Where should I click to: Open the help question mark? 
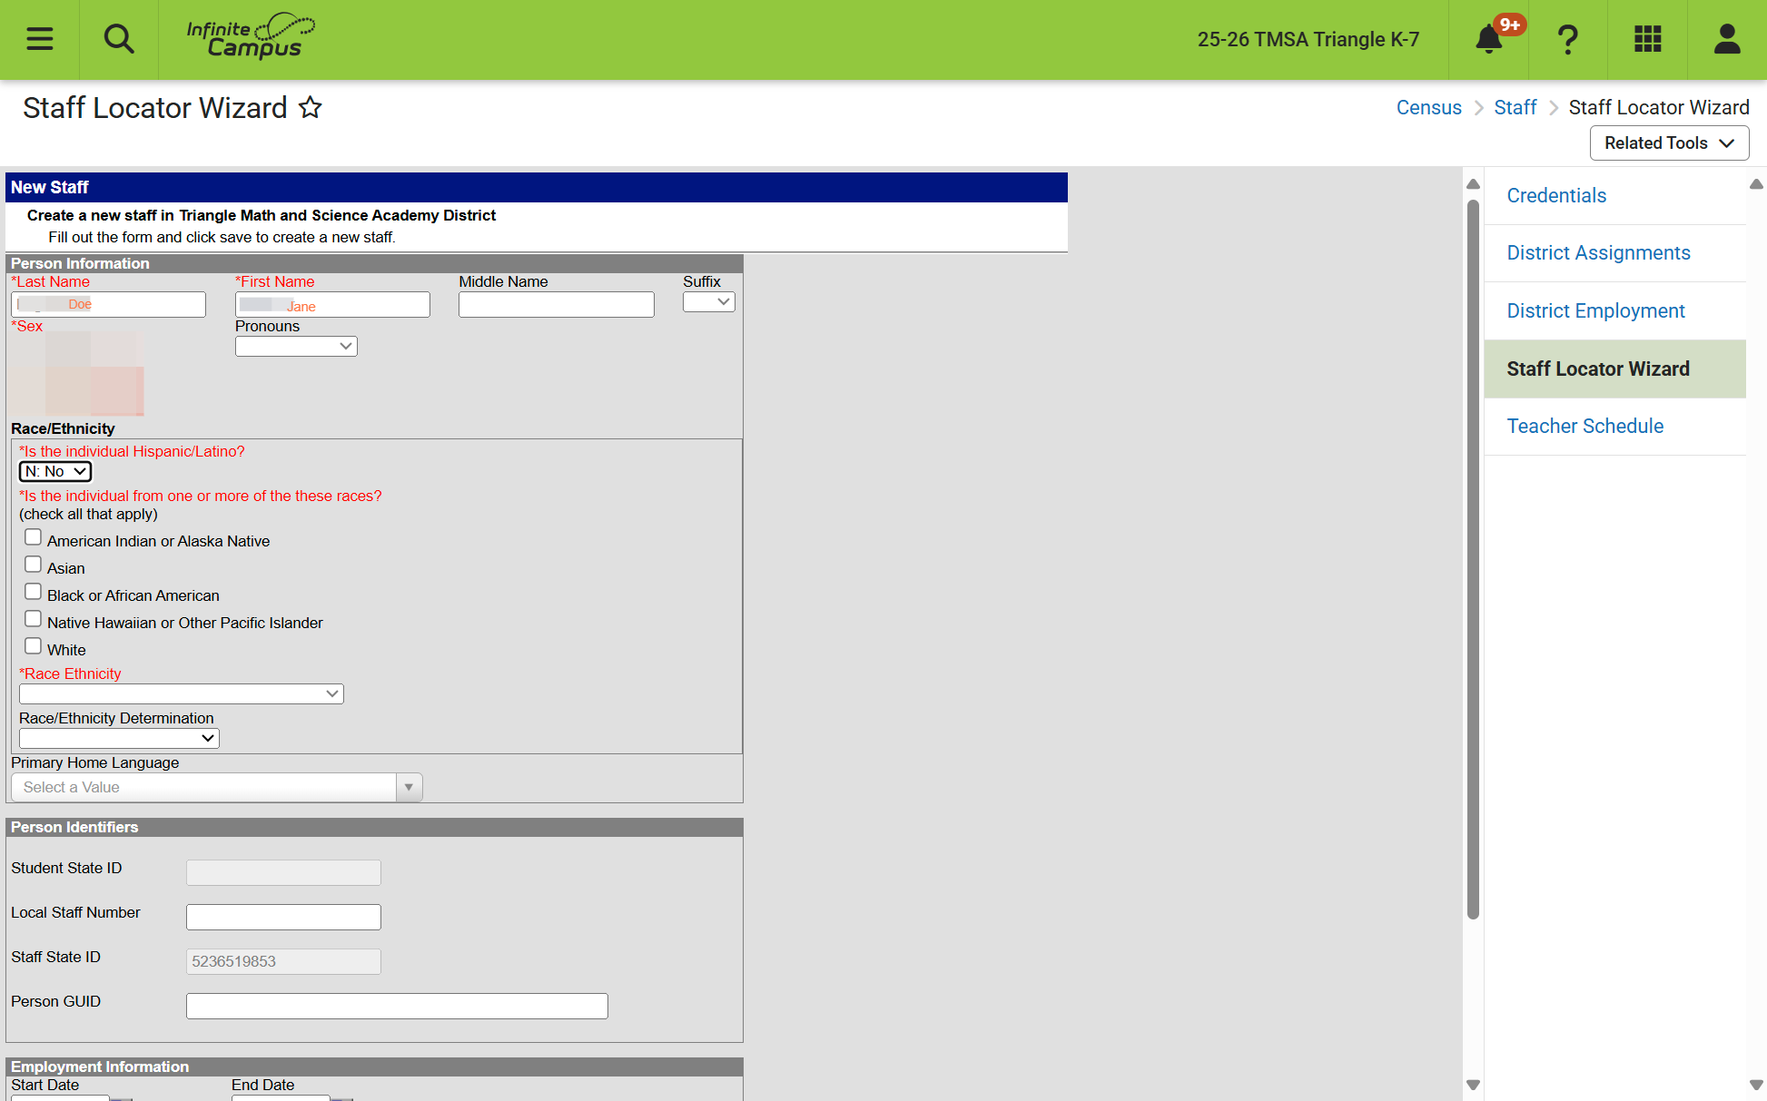[1568, 39]
